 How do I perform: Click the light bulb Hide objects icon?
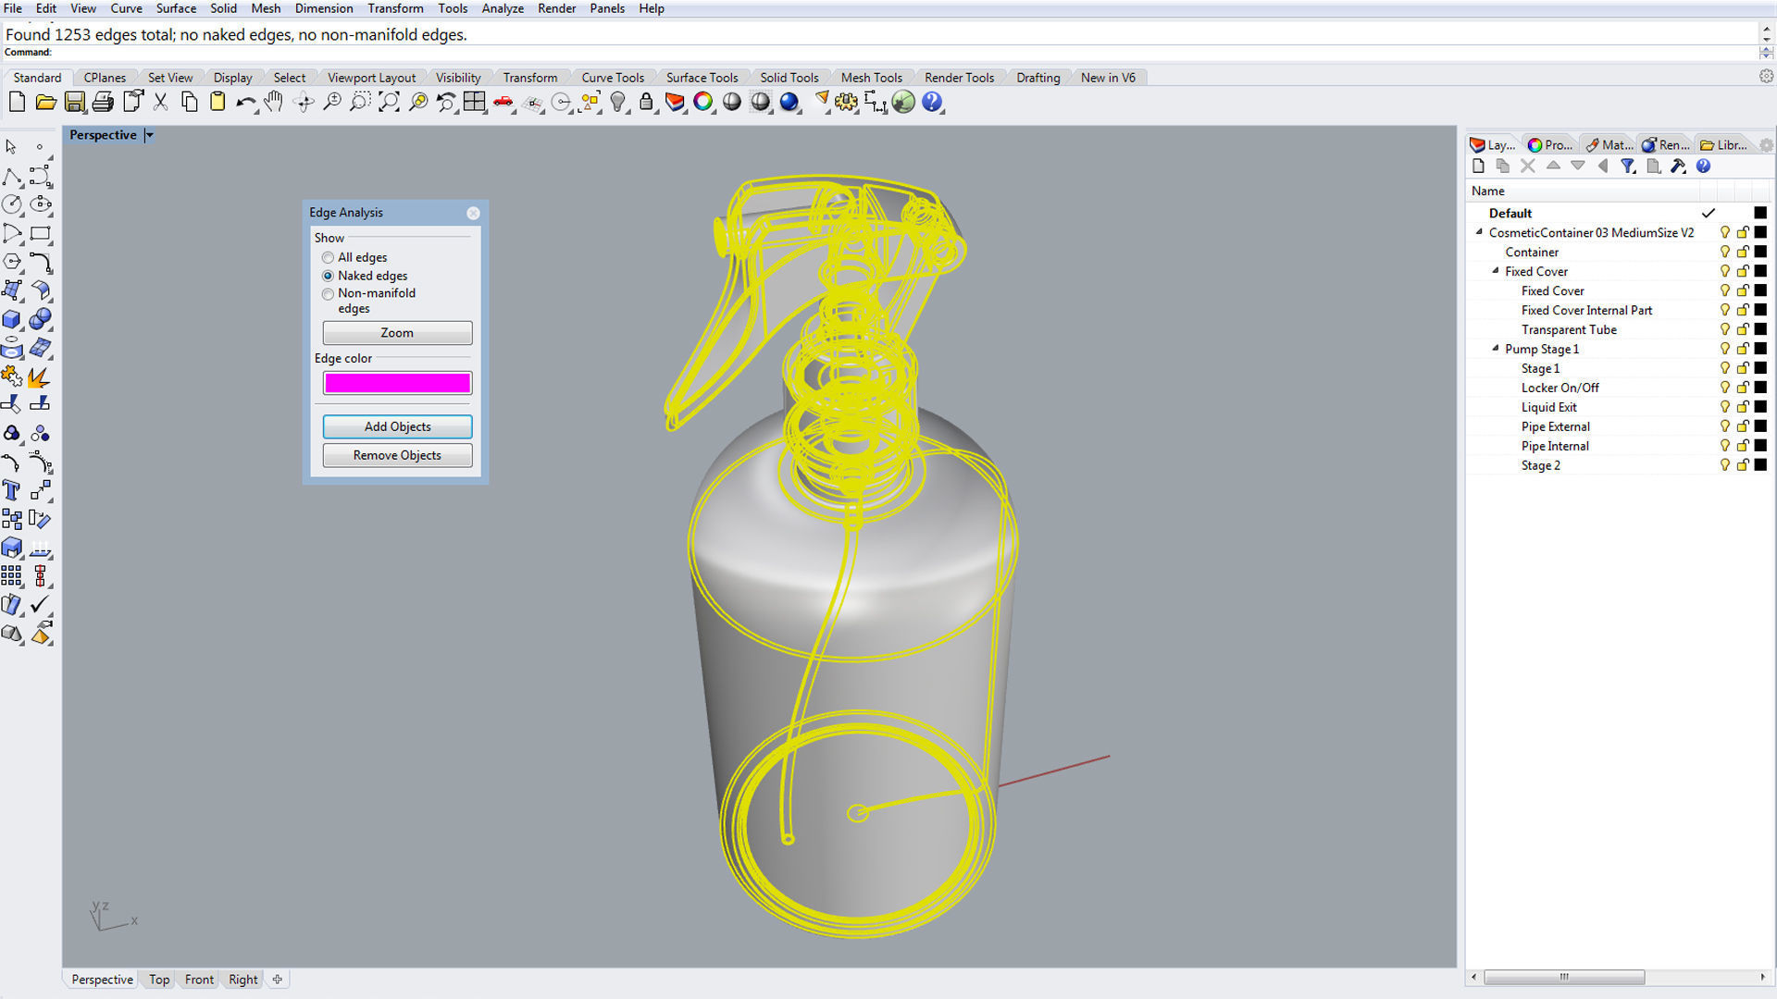coord(618,102)
